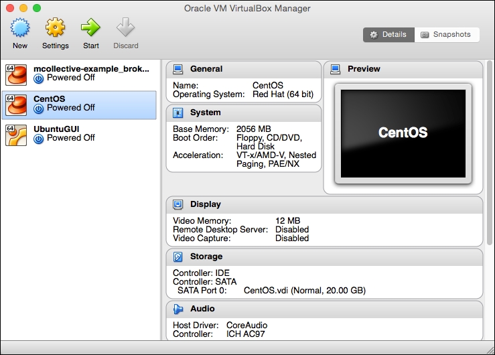Select the CentOS virtual machine entry

tap(79, 105)
